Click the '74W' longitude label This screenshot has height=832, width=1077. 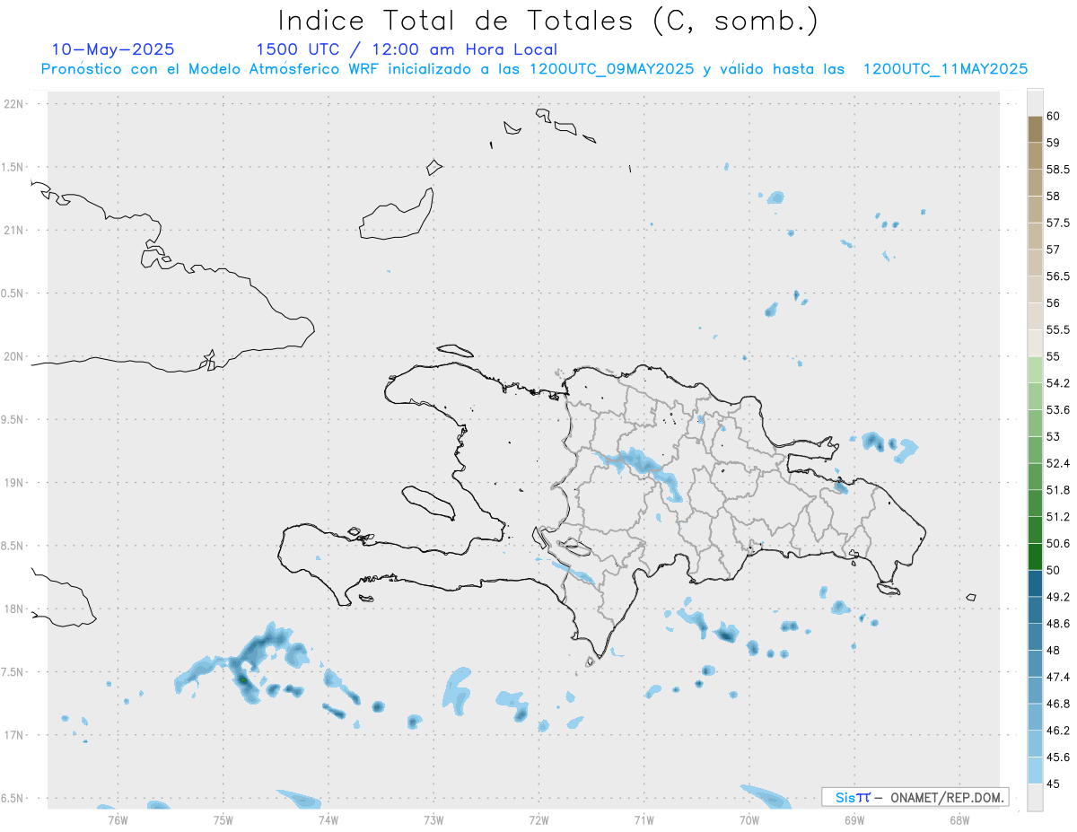click(328, 819)
